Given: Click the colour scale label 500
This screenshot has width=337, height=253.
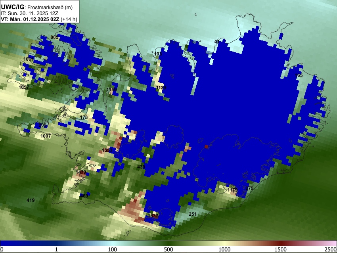Looking at the screenshot, I should 168,249.
